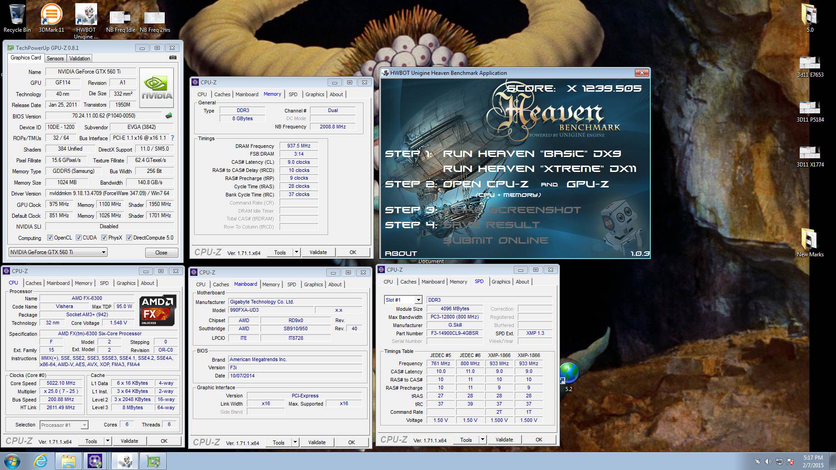The width and height of the screenshot is (836, 470).
Task: Open Mainboard tab in CPU tab CPU-Z window
Action: [x=58, y=283]
